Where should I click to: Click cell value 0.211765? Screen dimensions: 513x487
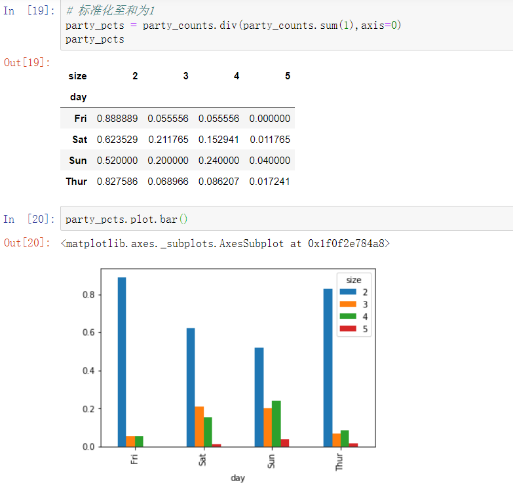tap(168, 140)
